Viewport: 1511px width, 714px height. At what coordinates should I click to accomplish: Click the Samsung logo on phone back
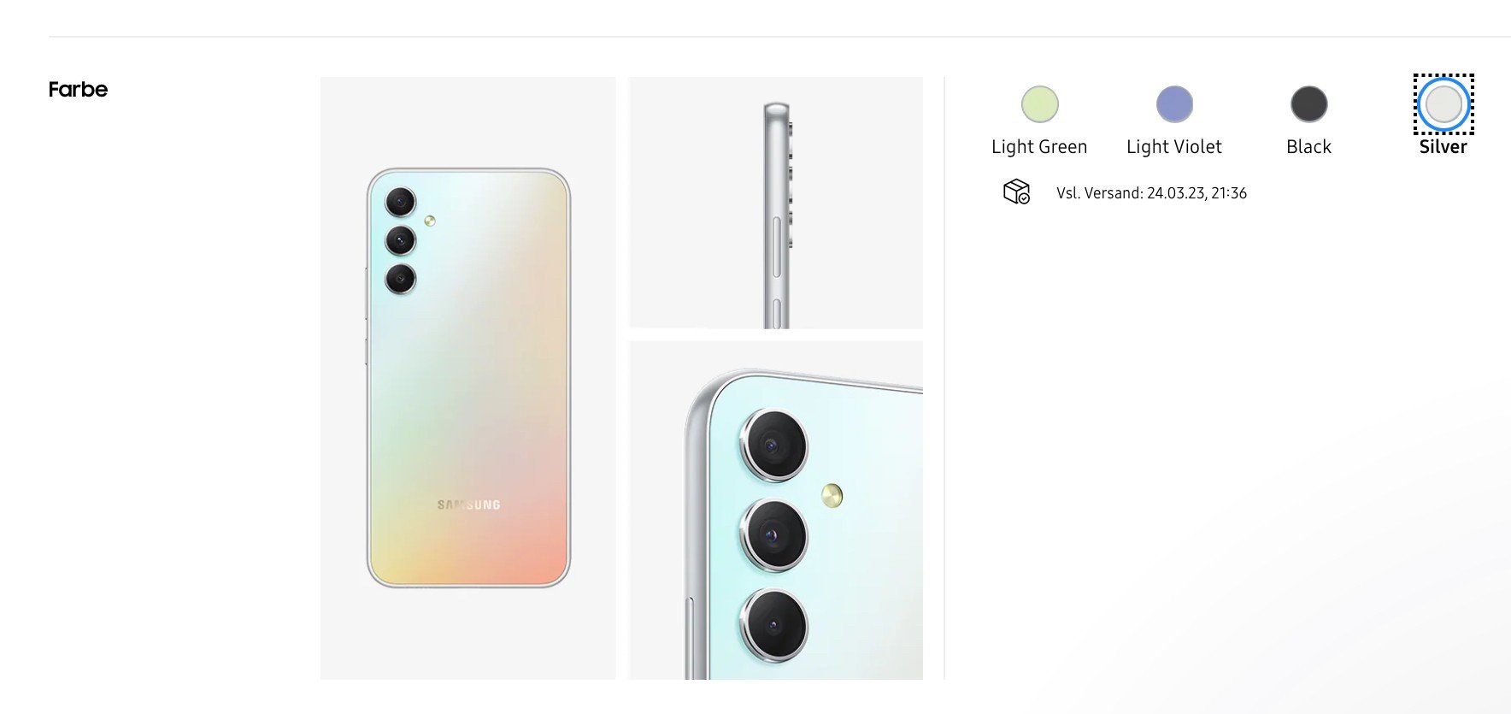point(469,505)
